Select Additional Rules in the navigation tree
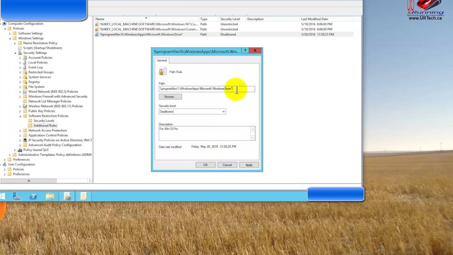 [x=45, y=125]
